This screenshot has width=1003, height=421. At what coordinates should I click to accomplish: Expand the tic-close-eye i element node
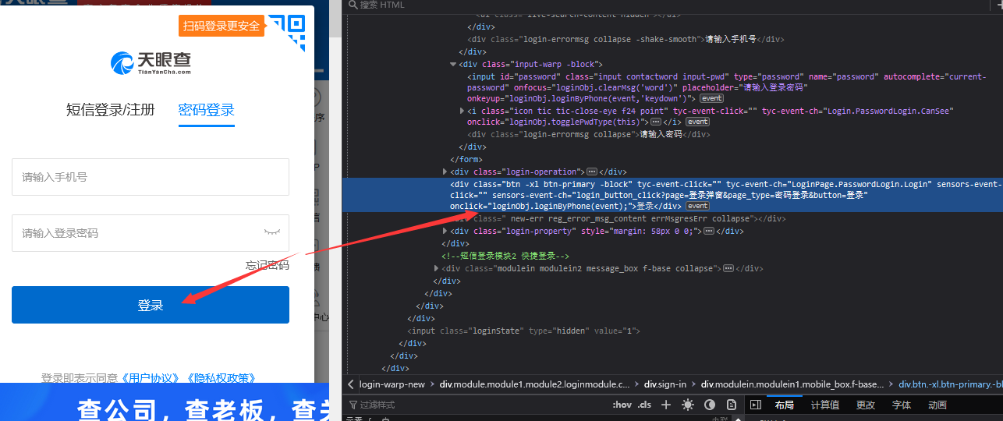pyautogui.click(x=462, y=111)
